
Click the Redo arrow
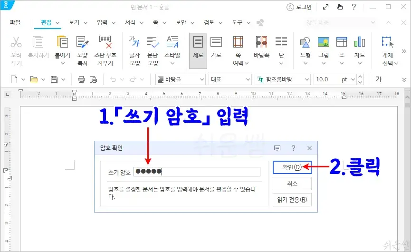click(x=133, y=79)
